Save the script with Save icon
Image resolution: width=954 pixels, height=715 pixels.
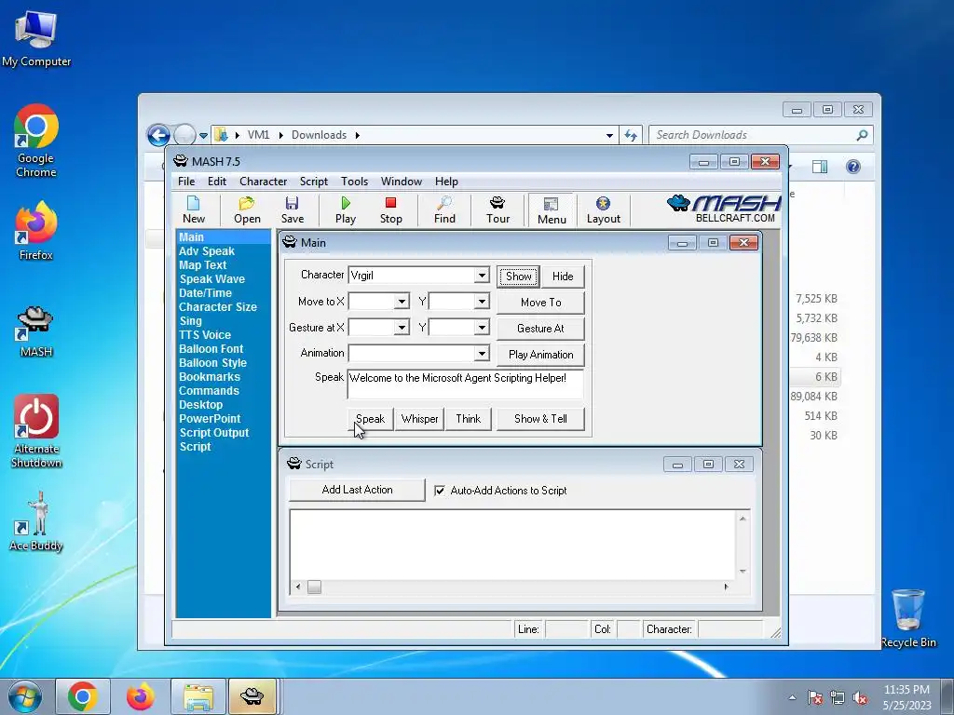(292, 209)
